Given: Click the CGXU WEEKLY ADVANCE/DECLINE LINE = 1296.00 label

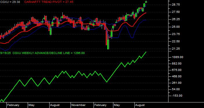Looking at the screenshot, I should click(x=49, y=53).
